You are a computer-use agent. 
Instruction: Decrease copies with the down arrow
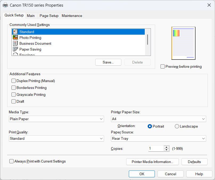pos(167,150)
